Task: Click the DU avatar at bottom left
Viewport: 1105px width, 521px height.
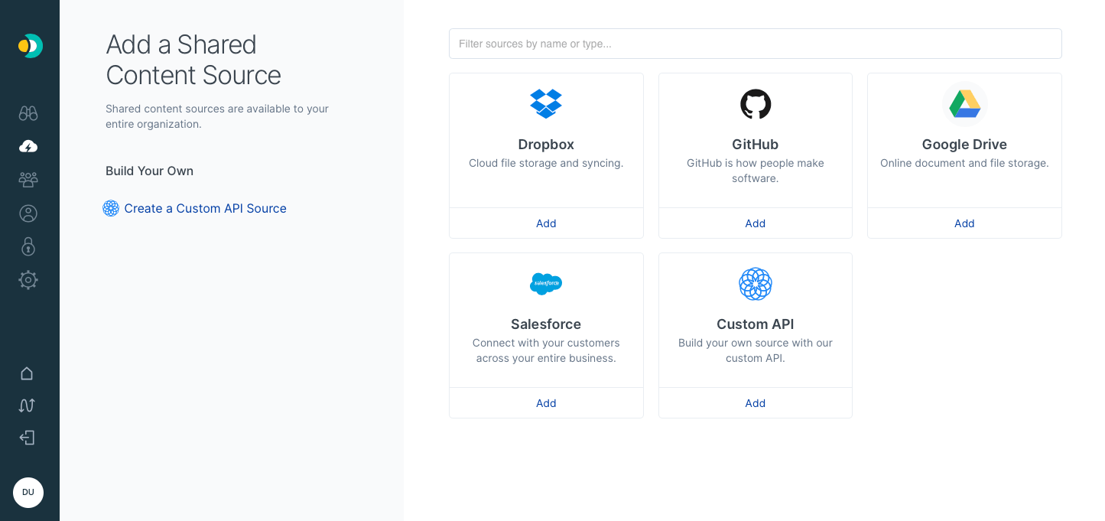Action: point(28,493)
